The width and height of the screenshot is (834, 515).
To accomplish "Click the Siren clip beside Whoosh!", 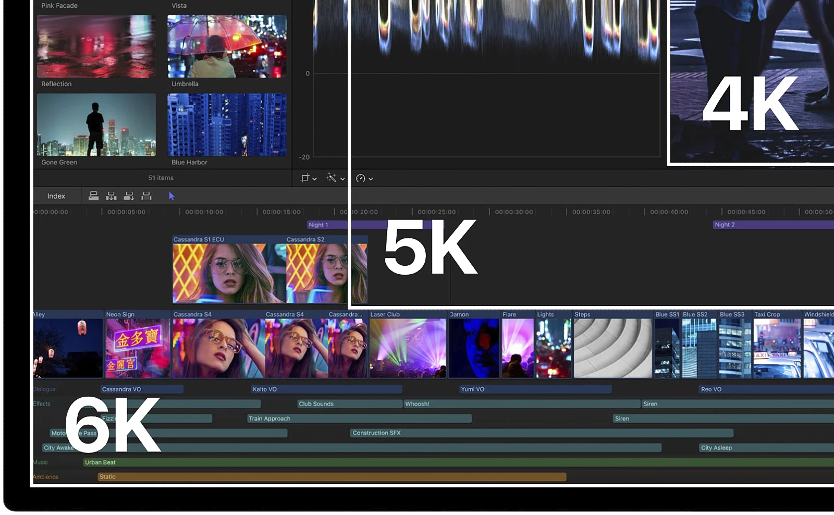I will [x=738, y=404].
